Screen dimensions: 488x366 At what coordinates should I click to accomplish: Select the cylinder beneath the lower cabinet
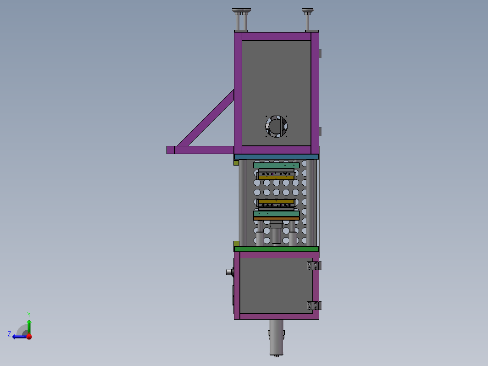coord(277,338)
